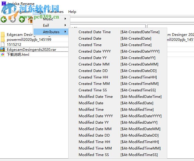194x161 pixels.
Task: Select EdgecamDesingerds2020.rar in file list
Action: (x=34, y=50)
